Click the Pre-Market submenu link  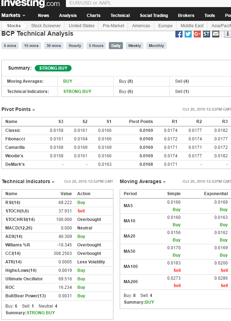coord(113,26)
